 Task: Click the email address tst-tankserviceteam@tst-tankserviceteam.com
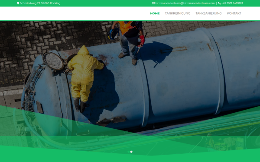(x=185, y=3)
